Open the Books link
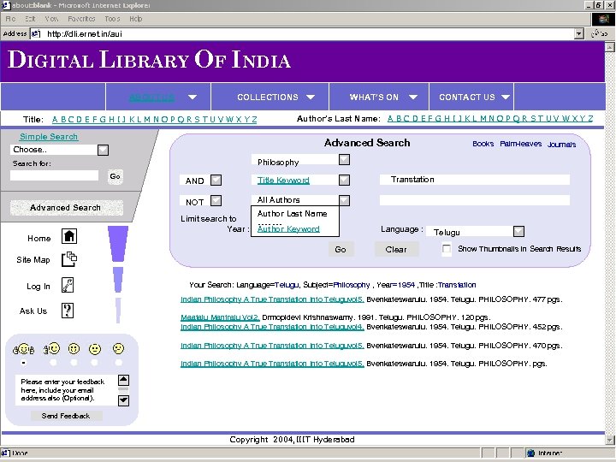The height and width of the screenshot is (462, 616). 483,144
